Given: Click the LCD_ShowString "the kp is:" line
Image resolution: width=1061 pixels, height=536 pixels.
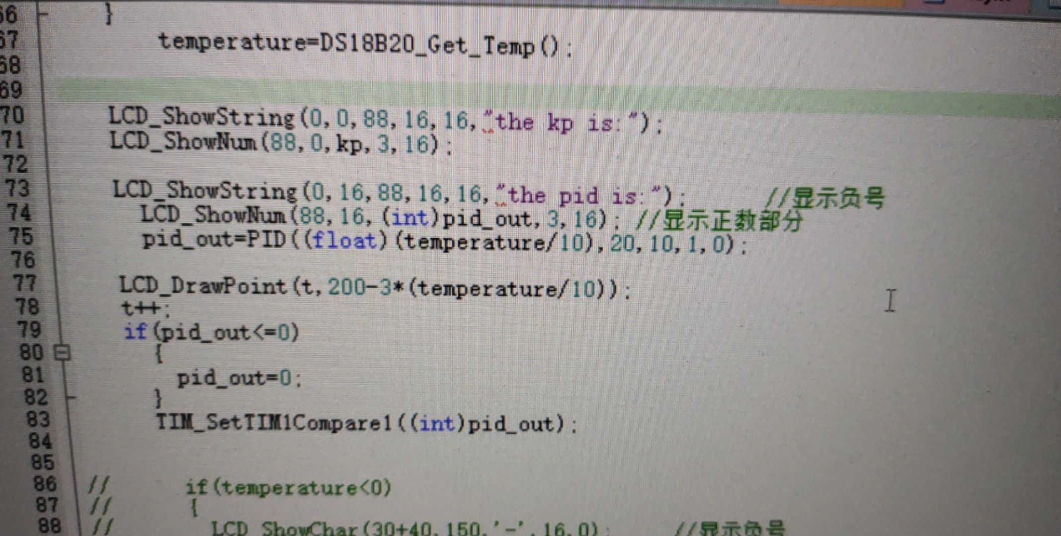Looking at the screenshot, I should [x=385, y=120].
